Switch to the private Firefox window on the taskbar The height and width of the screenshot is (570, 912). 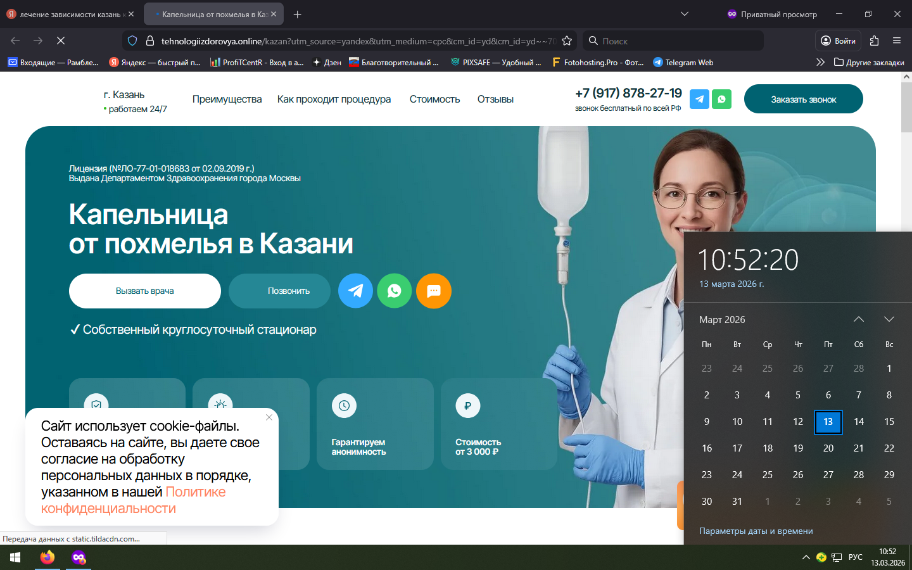click(x=79, y=557)
